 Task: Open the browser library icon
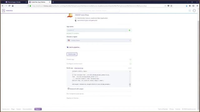(x=190, y=6)
